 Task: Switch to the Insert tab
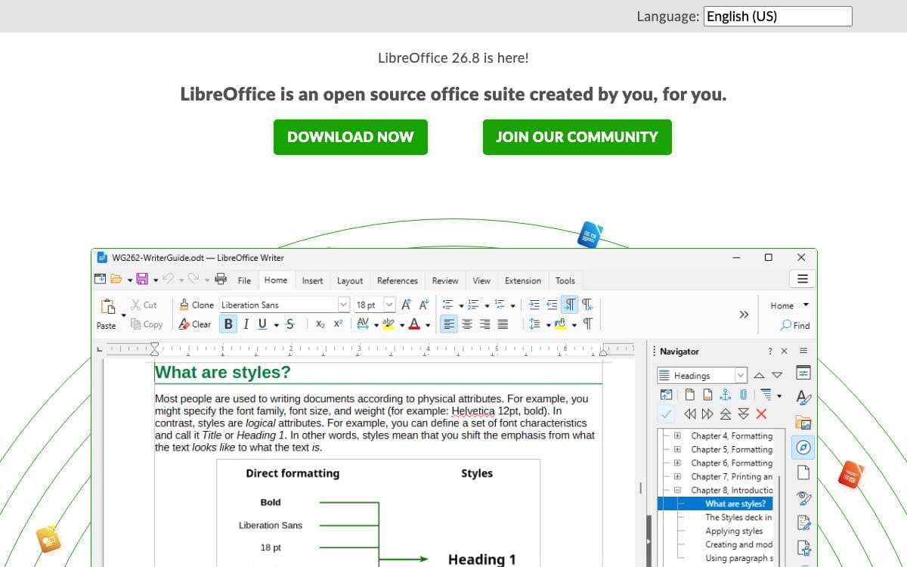(312, 280)
